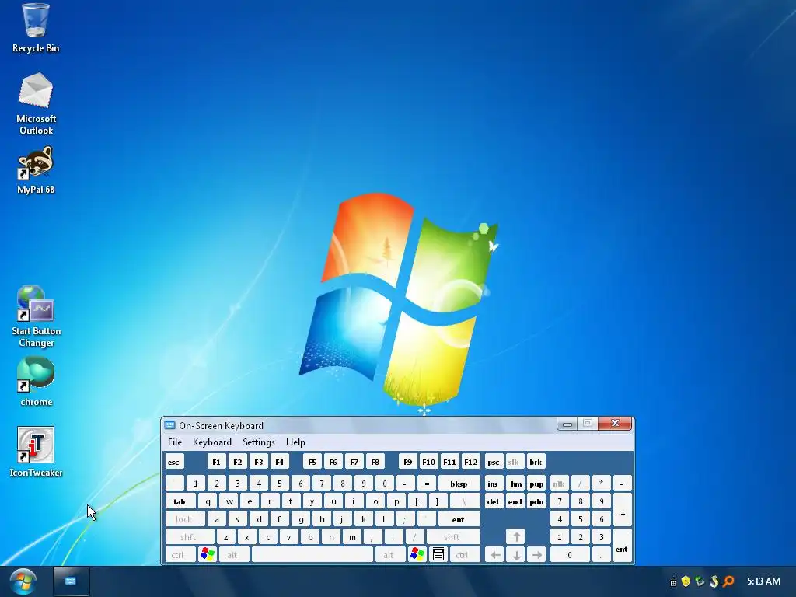
Task: Click the down arrow key
Action: [x=516, y=555]
